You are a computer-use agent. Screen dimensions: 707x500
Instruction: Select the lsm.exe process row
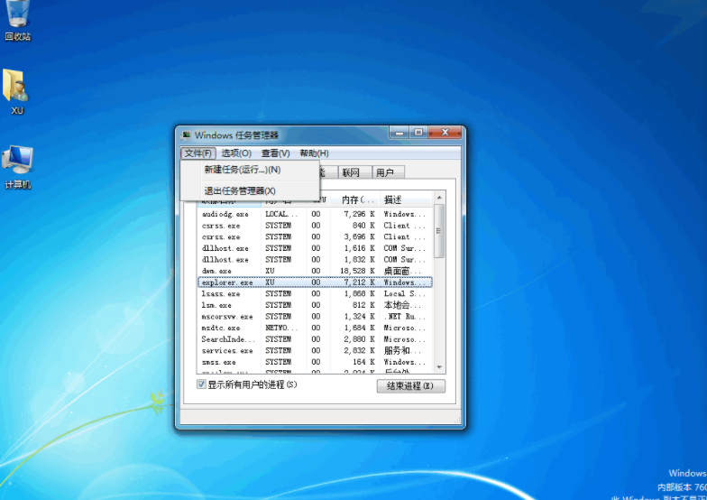point(316,305)
